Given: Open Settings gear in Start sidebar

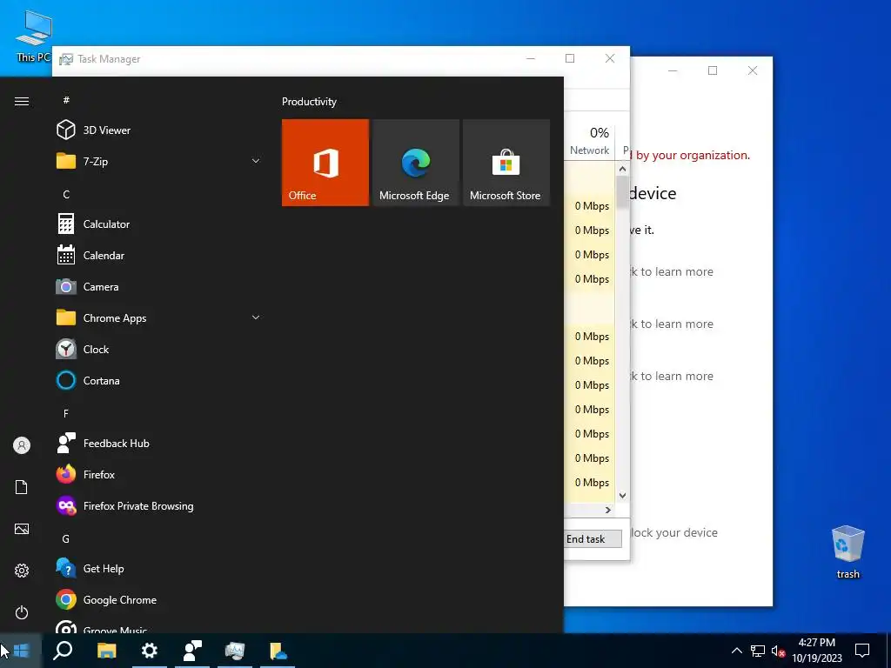Looking at the screenshot, I should pos(22,571).
